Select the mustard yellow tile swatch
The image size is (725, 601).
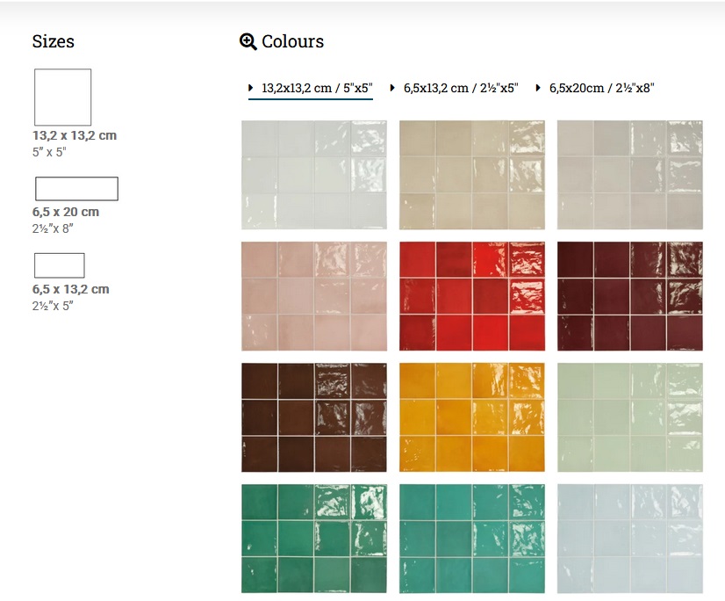pos(471,417)
